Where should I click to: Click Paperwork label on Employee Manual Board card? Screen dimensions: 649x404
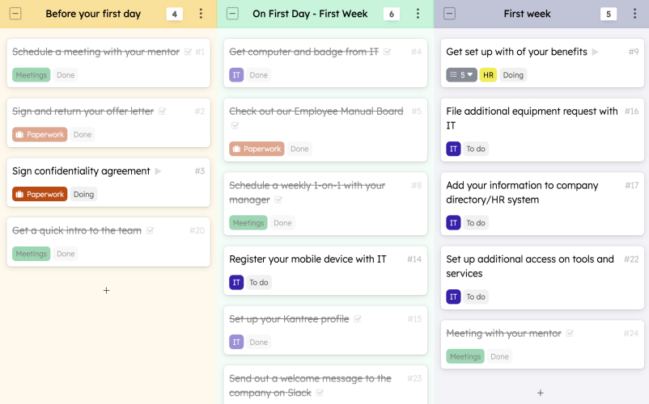(257, 149)
